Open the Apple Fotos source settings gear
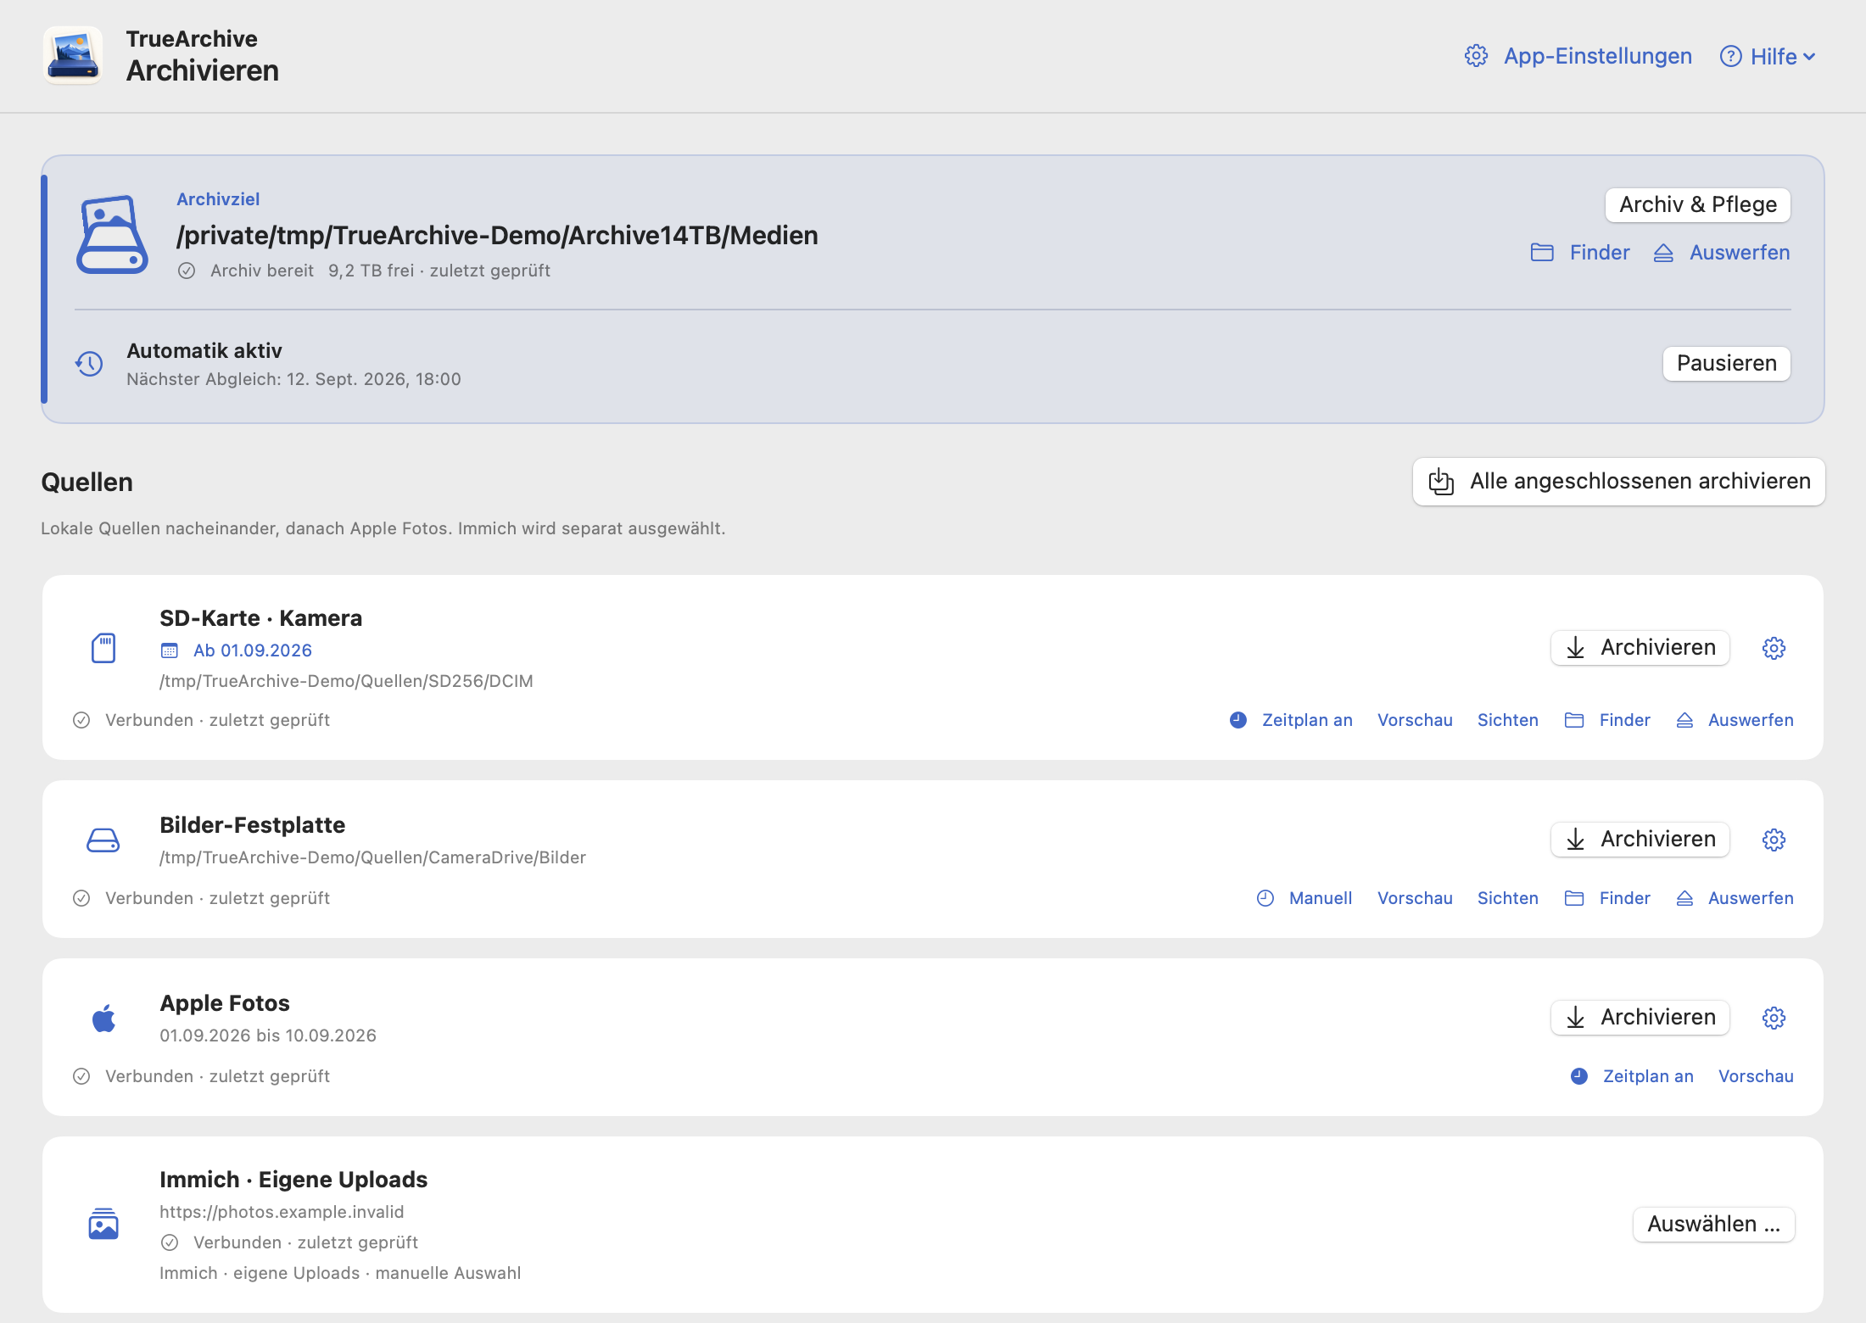Screen dimensions: 1866x1323 point(1774,1018)
